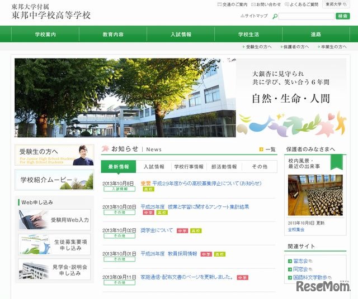Screen dimensions: 358x299
Task: Focus the site search text field
Action: (x=307, y=16)
